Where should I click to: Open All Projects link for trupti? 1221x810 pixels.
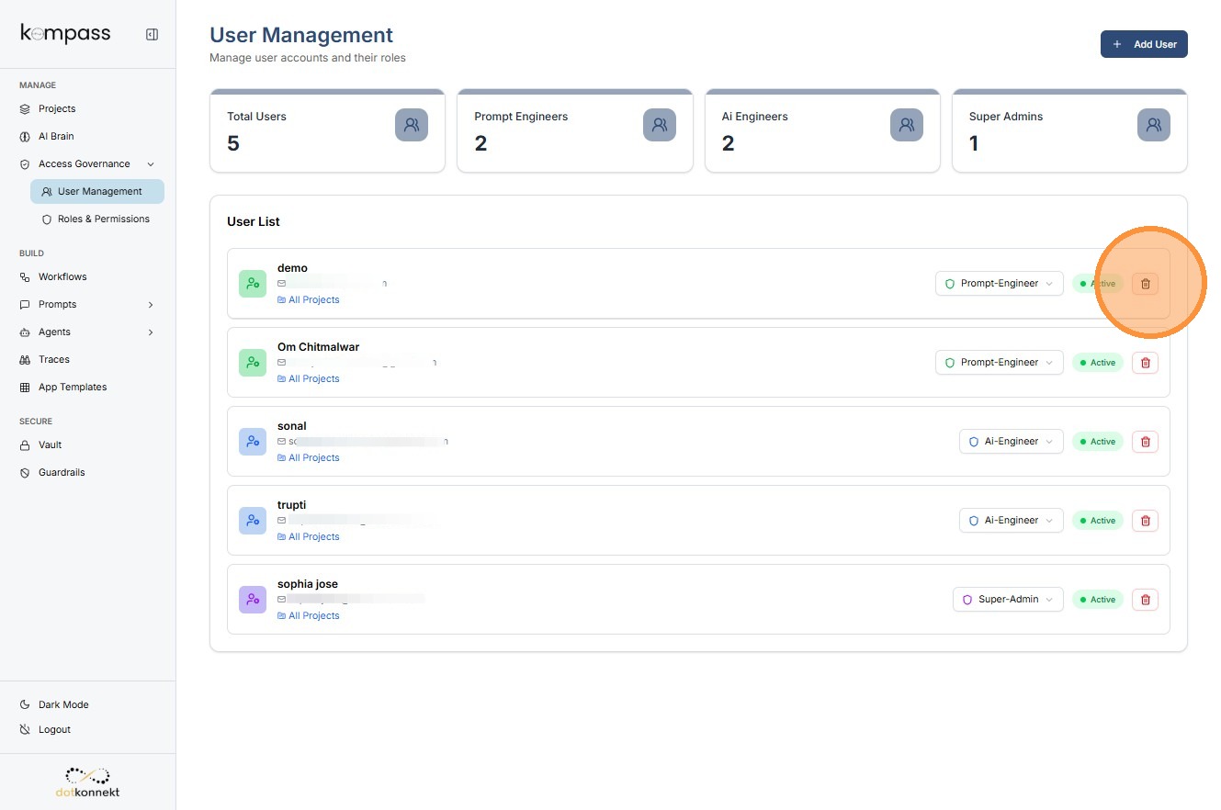point(309,537)
